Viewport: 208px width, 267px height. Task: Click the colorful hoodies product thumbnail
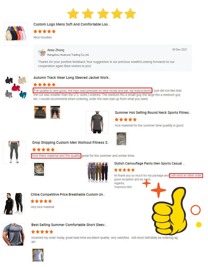(16, 34)
